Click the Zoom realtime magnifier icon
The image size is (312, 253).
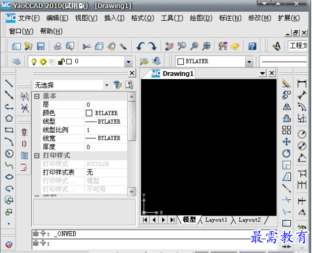click(181, 46)
